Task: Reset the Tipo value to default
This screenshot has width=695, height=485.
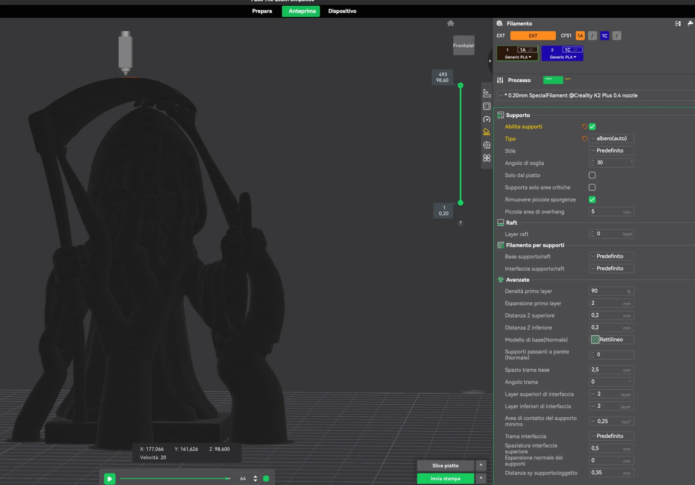Action: [584, 139]
